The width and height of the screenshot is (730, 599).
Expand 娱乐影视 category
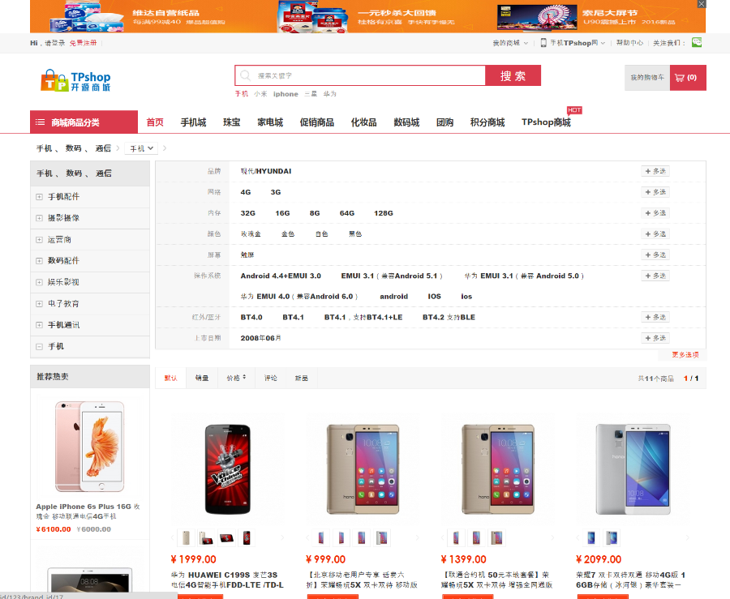39,282
